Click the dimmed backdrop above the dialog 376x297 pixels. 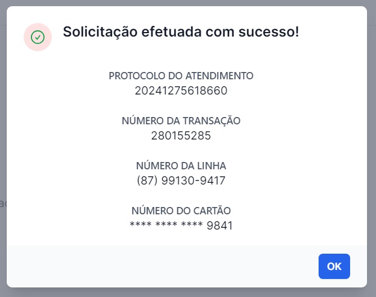[188, 3]
